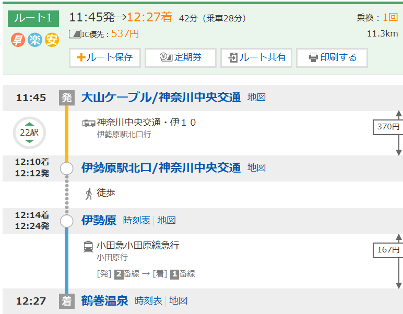Click the 370円 bus fare box
Screen dimensions: 403x314
tap(388, 127)
